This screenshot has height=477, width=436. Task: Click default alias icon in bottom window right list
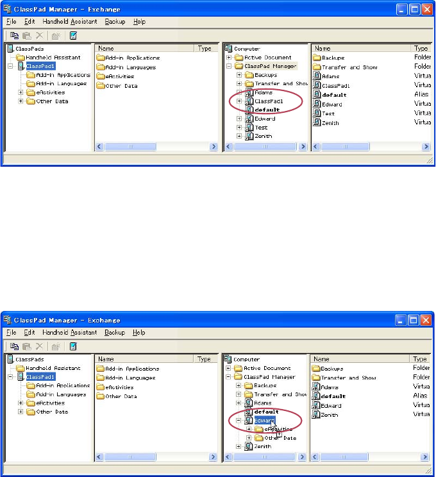(x=316, y=396)
